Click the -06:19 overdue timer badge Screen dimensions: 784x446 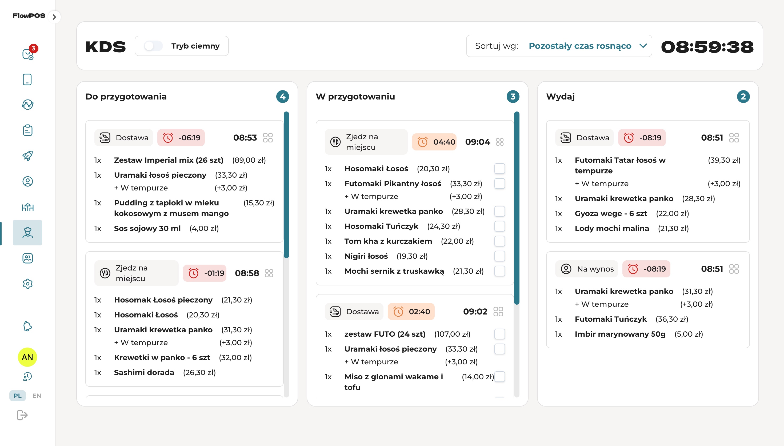[x=181, y=138]
